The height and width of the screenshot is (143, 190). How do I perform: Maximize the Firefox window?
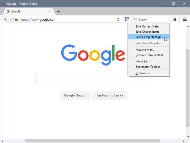[x=173, y=4]
